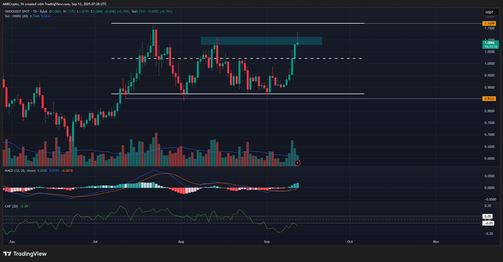The height and width of the screenshot is (262, 503).
Task: Click the MACD value 0.0206 in legend
Action: tap(42, 171)
